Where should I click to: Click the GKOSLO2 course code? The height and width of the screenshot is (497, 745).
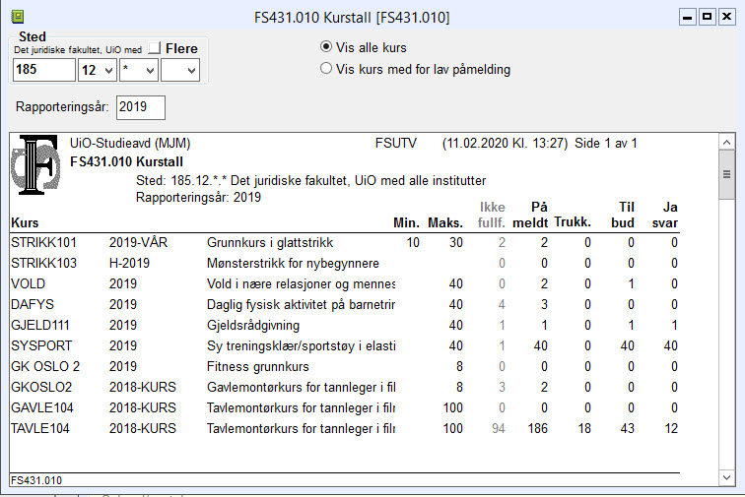pos(41,388)
